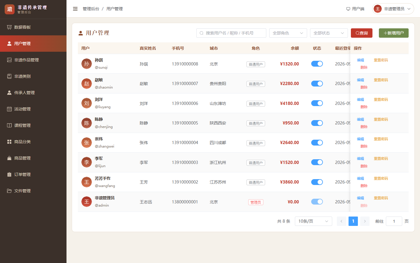Toggle status switch for user 孙琪
The height and width of the screenshot is (263, 420).
tap(317, 64)
